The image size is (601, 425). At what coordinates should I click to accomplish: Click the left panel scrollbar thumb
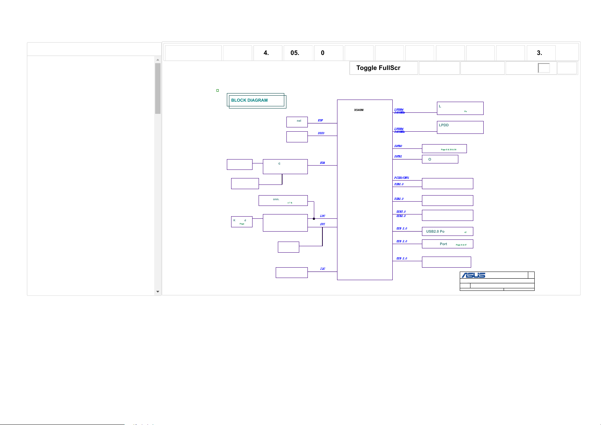point(158,88)
